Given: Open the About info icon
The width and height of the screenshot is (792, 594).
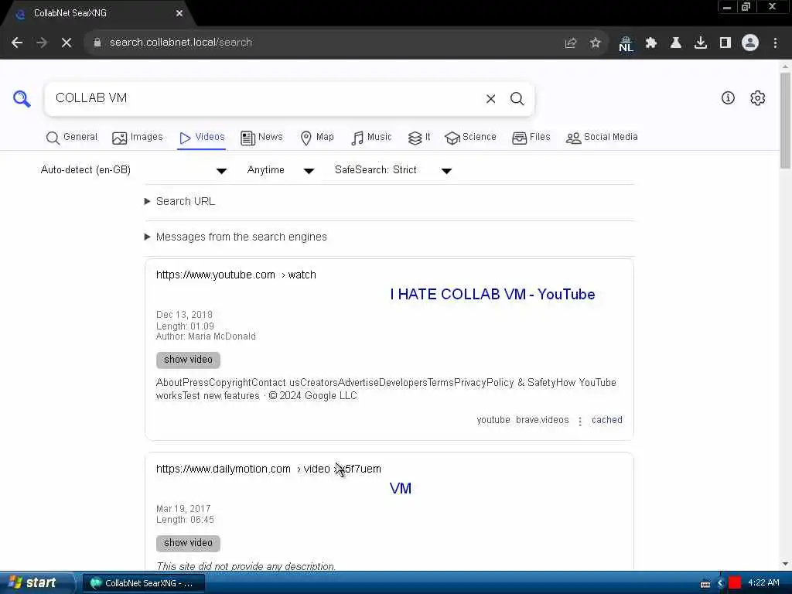Looking at the screenshot, I should 728,98.
